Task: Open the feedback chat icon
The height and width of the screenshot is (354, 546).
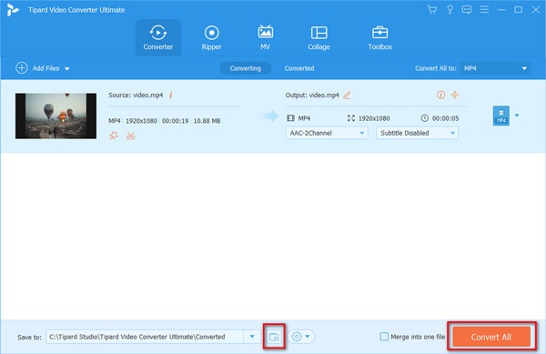Action: (467, 9)
